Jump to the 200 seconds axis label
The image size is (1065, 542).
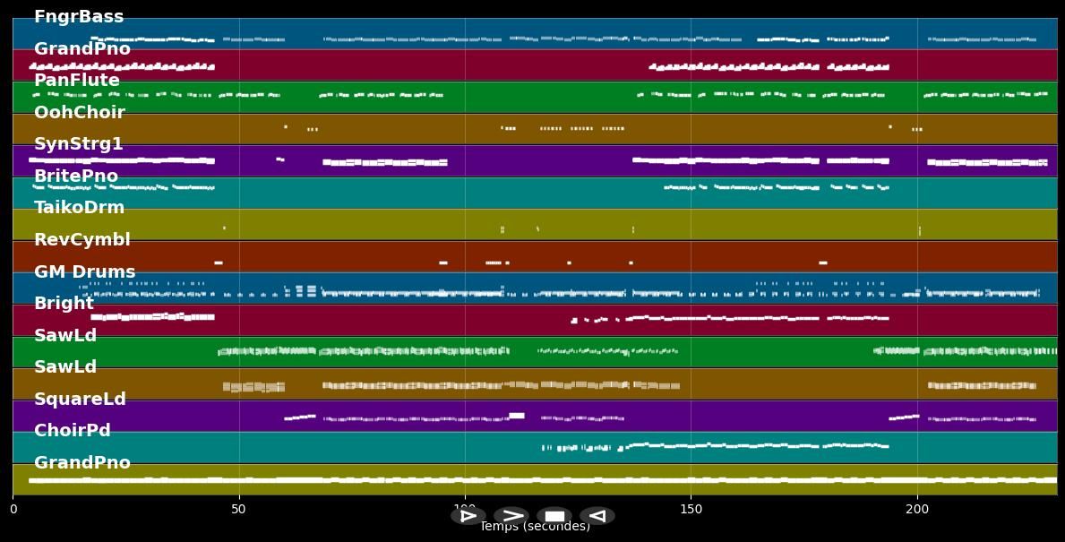pyautogui.click(x=917, y=510)
